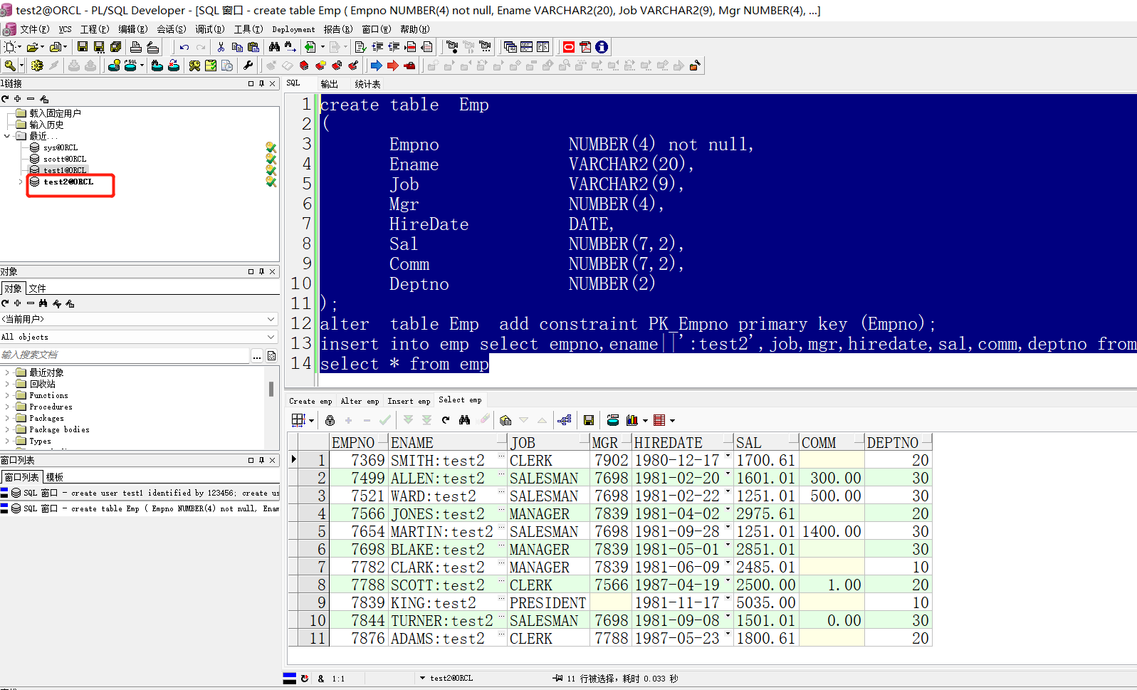Screen dimensions: 1137x690
Task: Click the binoculars icon in result grid toolbar
Action: pos(465,420)
